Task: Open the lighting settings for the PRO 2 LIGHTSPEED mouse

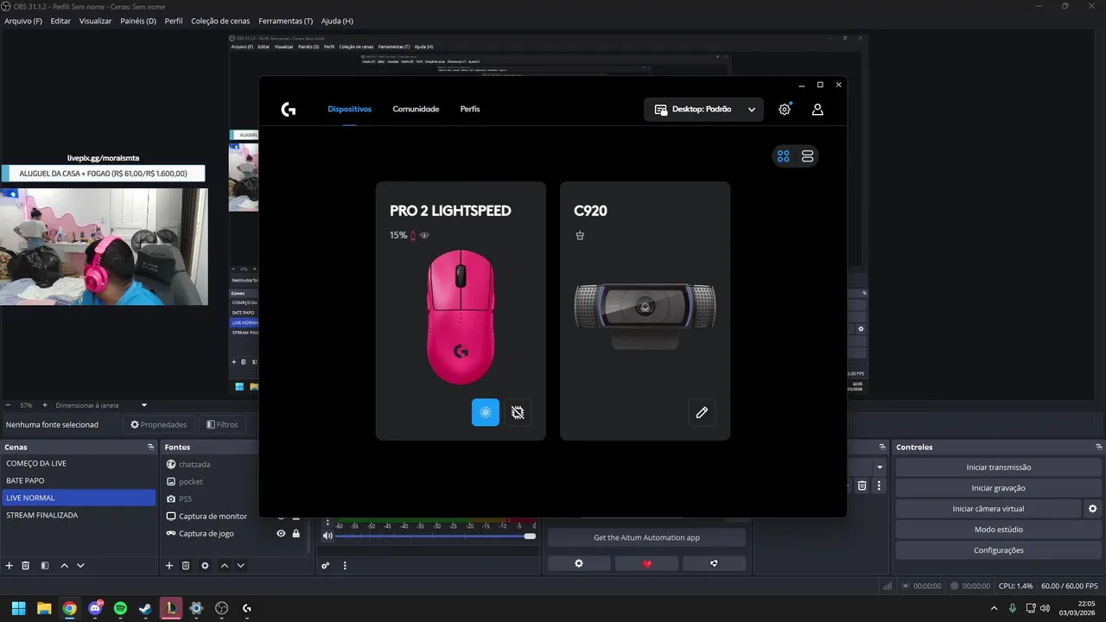Action: [x=486, y=413]
